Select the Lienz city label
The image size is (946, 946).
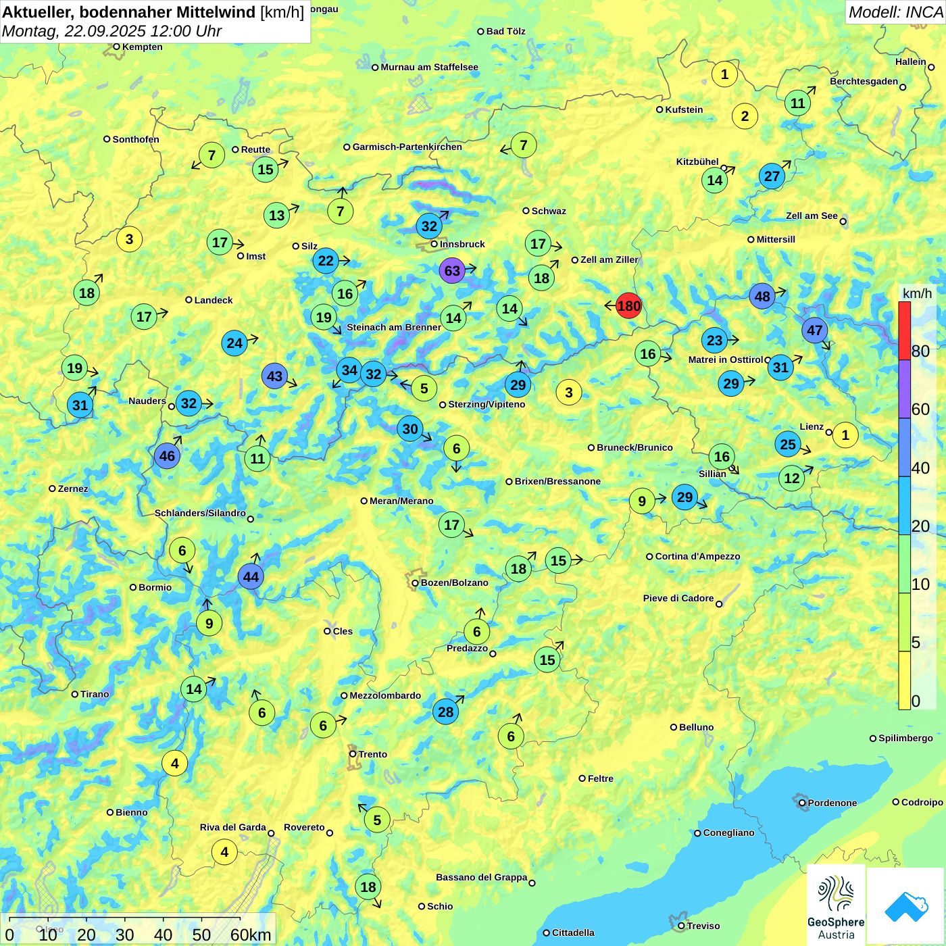click(x=812, y=426)
